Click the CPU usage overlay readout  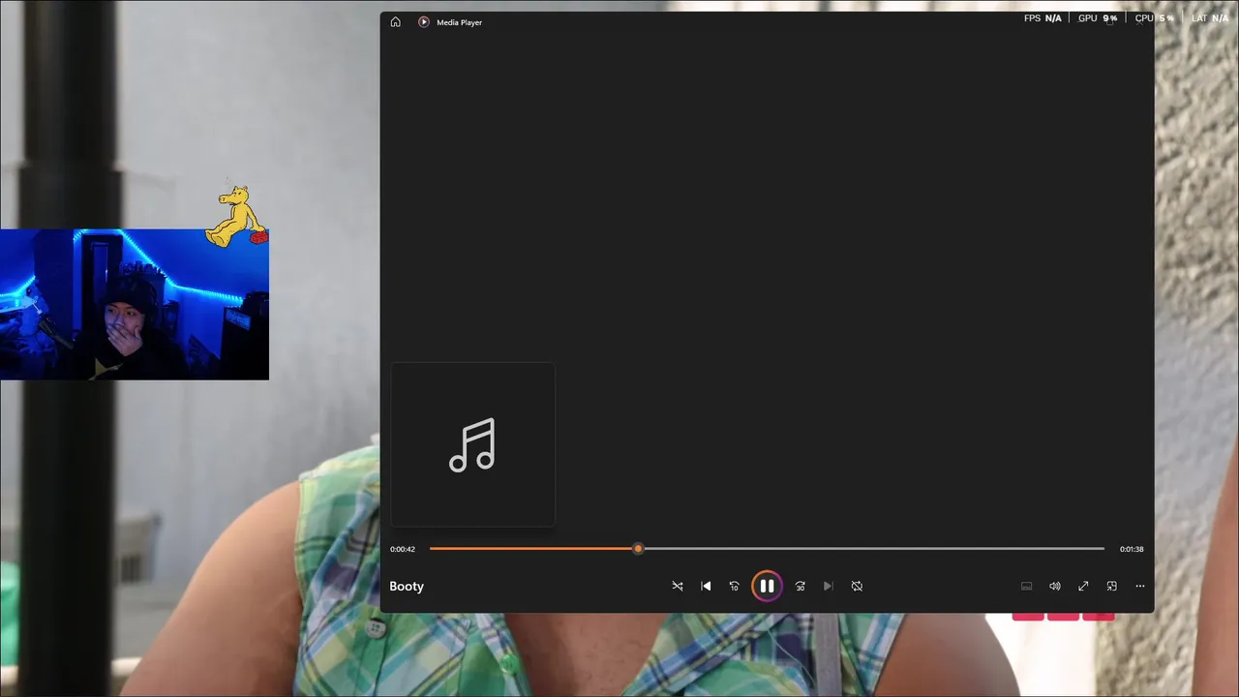1154,18
